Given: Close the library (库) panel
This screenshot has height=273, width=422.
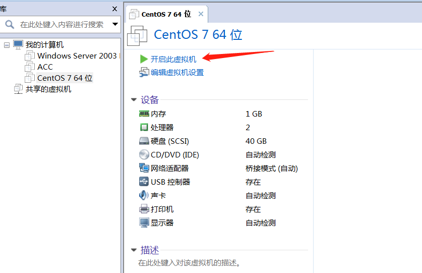Looking at the screenshot, I should pyautogui.click(x=114, y=9).
